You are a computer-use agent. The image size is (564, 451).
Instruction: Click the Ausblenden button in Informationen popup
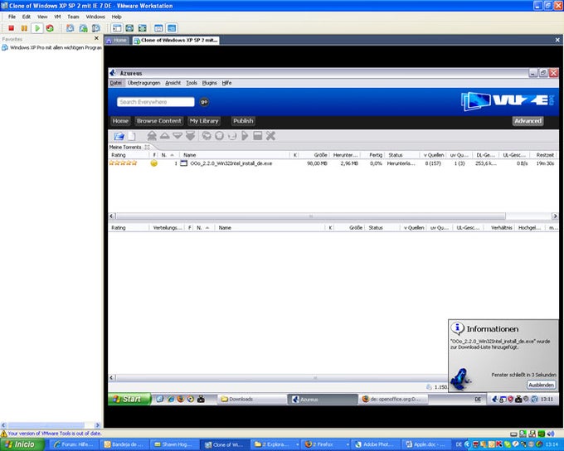[541, 385]
